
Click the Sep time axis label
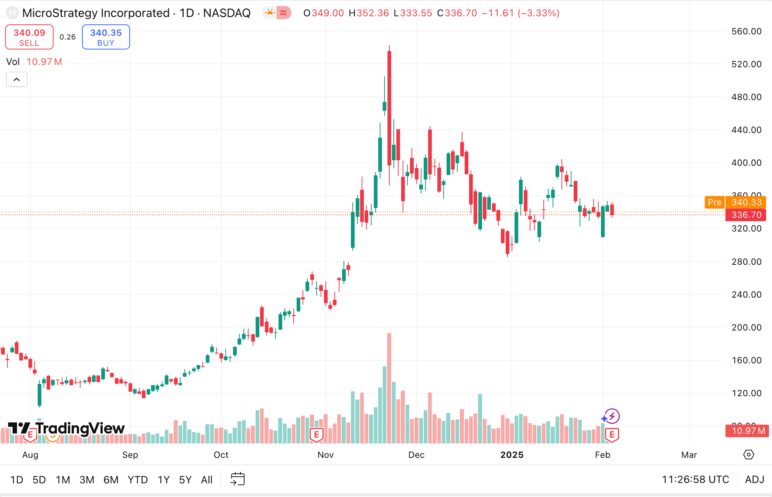click(x=130, y=455)
